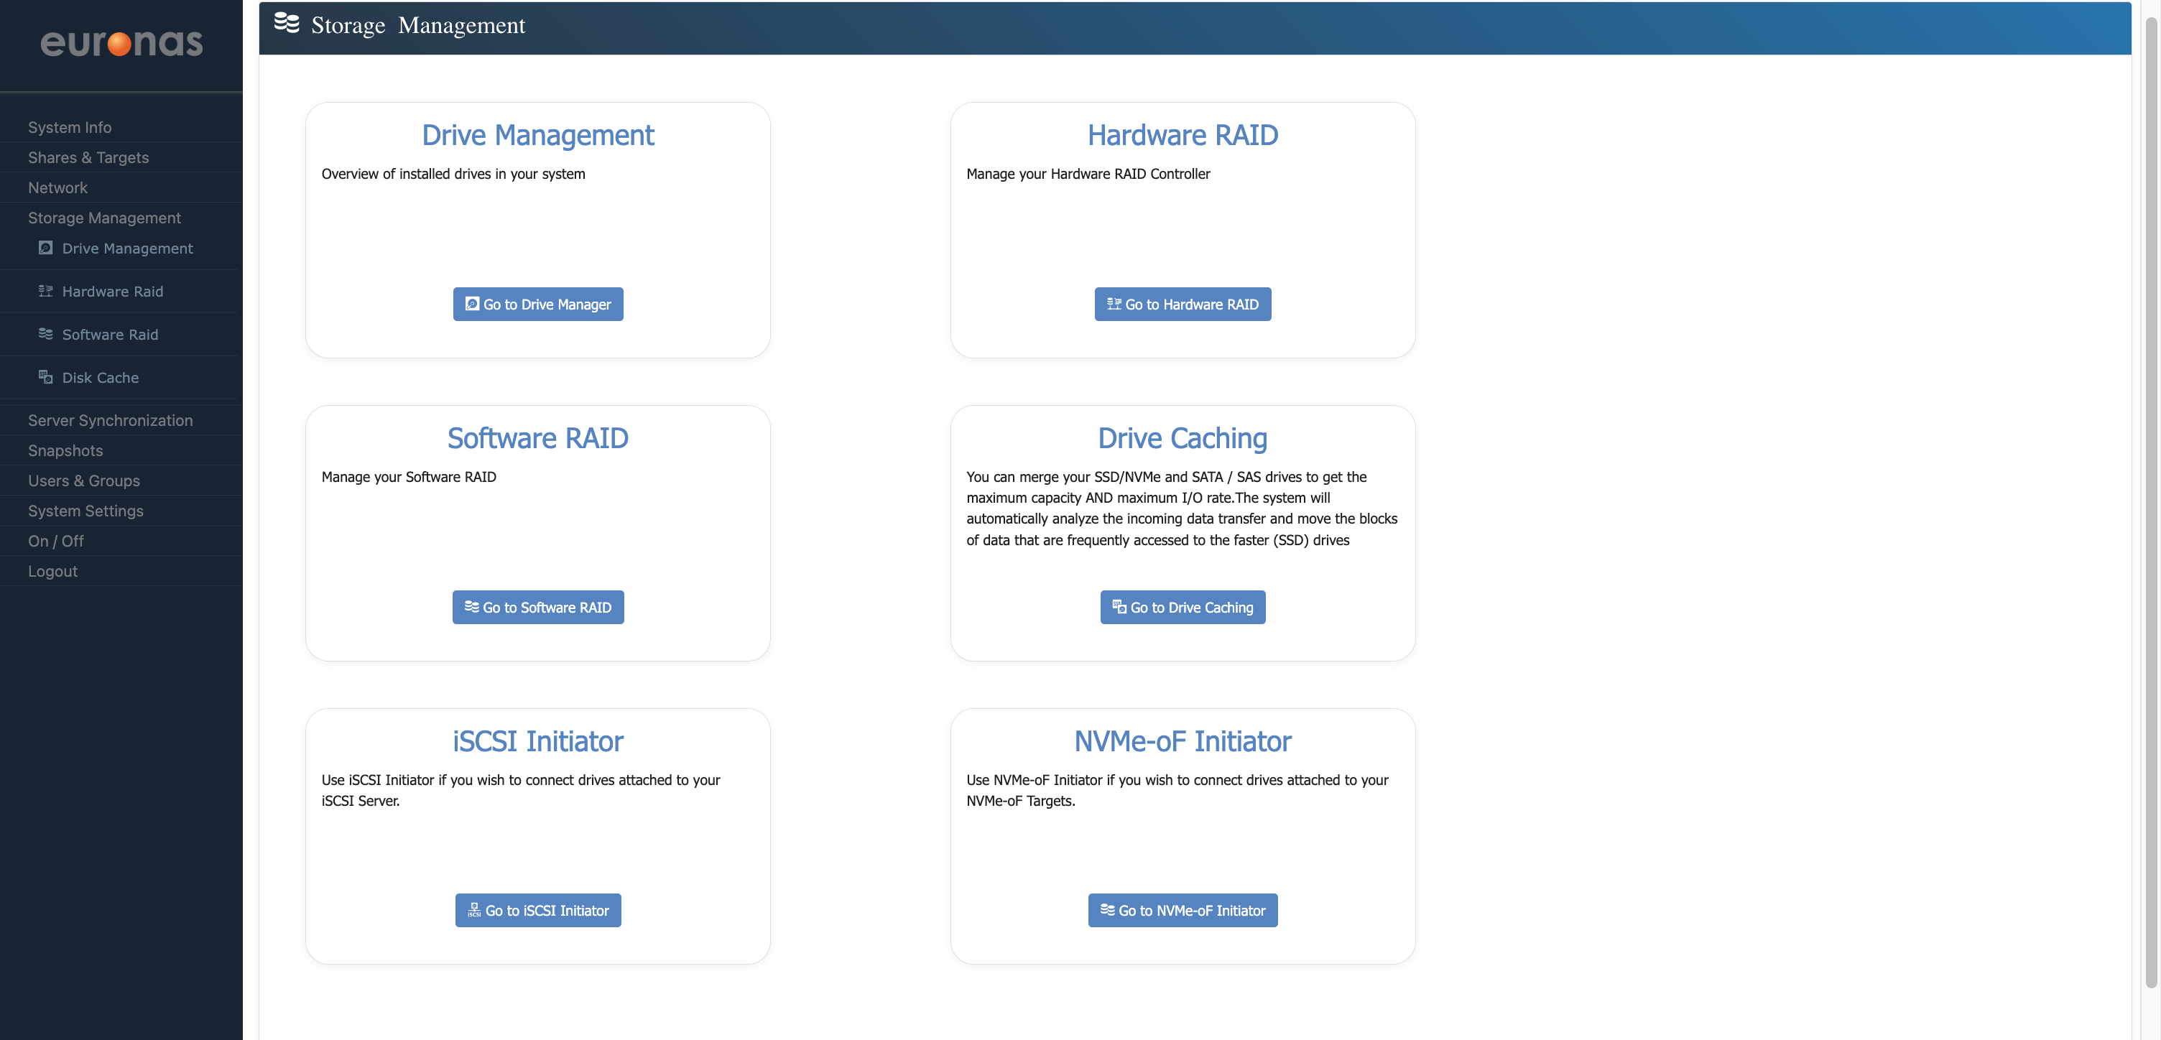The image size is (2161, 1040).
Task: Open the Drive Caching card title
Action: pos(1182,439)
